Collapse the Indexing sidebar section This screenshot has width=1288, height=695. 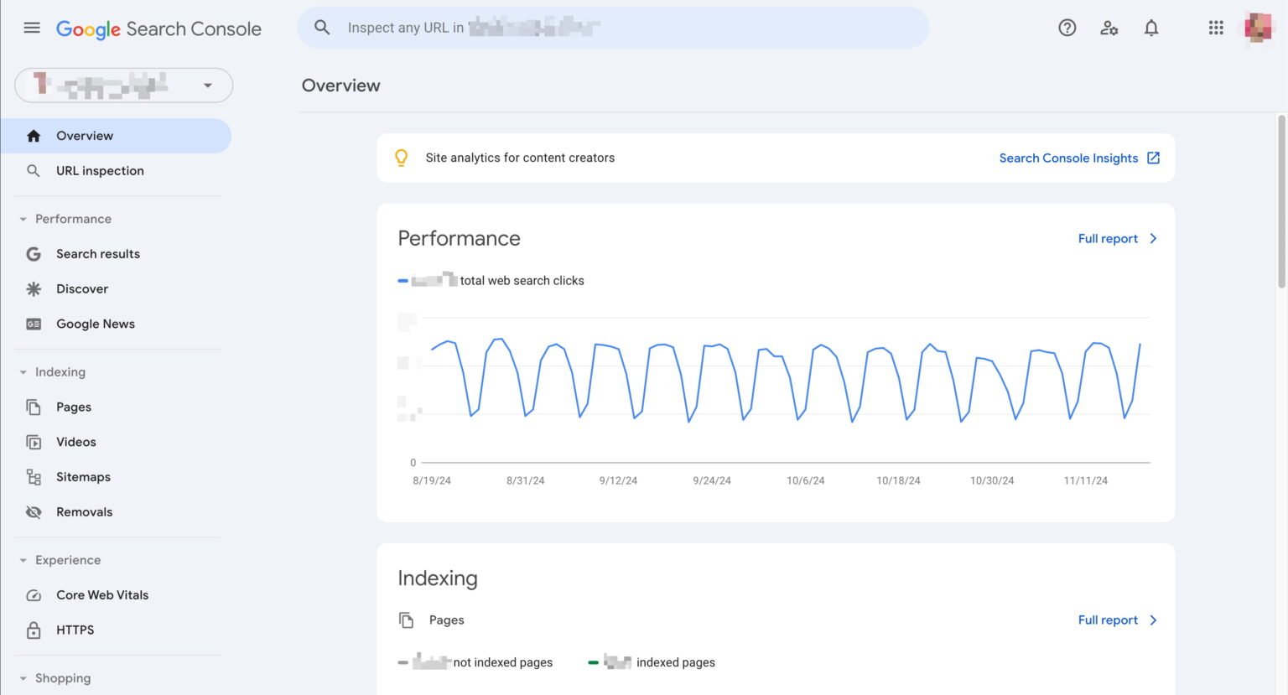pos(23,371)
